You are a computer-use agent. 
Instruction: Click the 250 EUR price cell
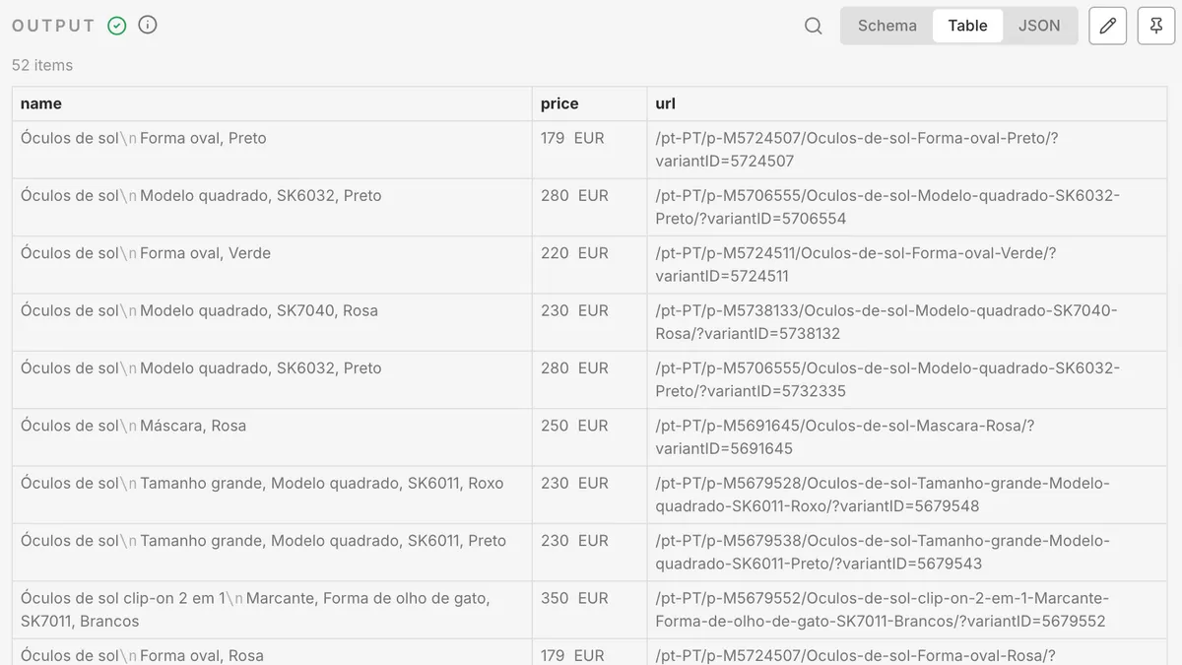[574, 426]
